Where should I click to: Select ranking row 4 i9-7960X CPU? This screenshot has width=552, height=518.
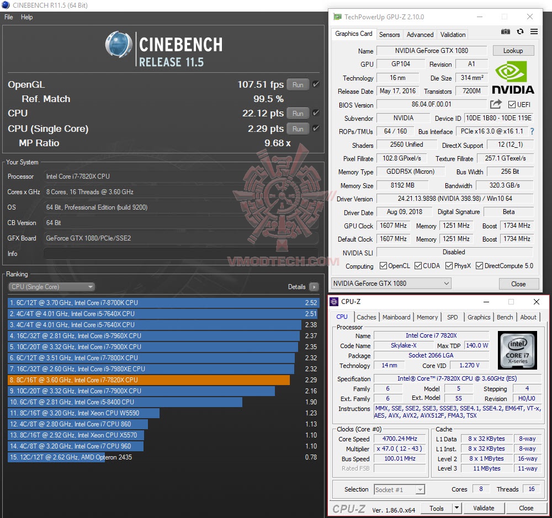[163, 336]
